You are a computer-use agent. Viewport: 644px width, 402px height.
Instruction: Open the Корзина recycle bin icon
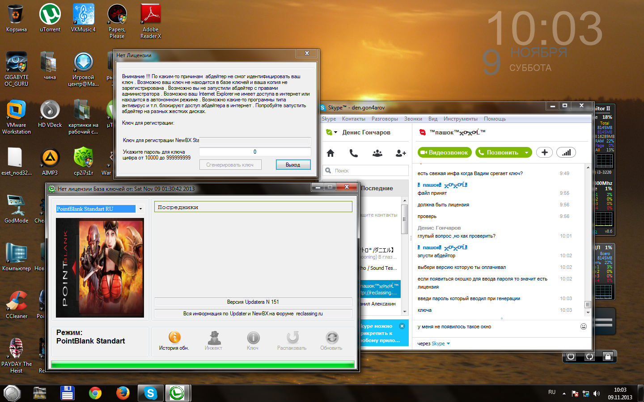point(16,19)
